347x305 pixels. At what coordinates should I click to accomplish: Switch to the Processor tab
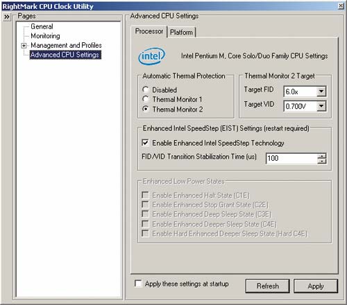pos(149,31)
